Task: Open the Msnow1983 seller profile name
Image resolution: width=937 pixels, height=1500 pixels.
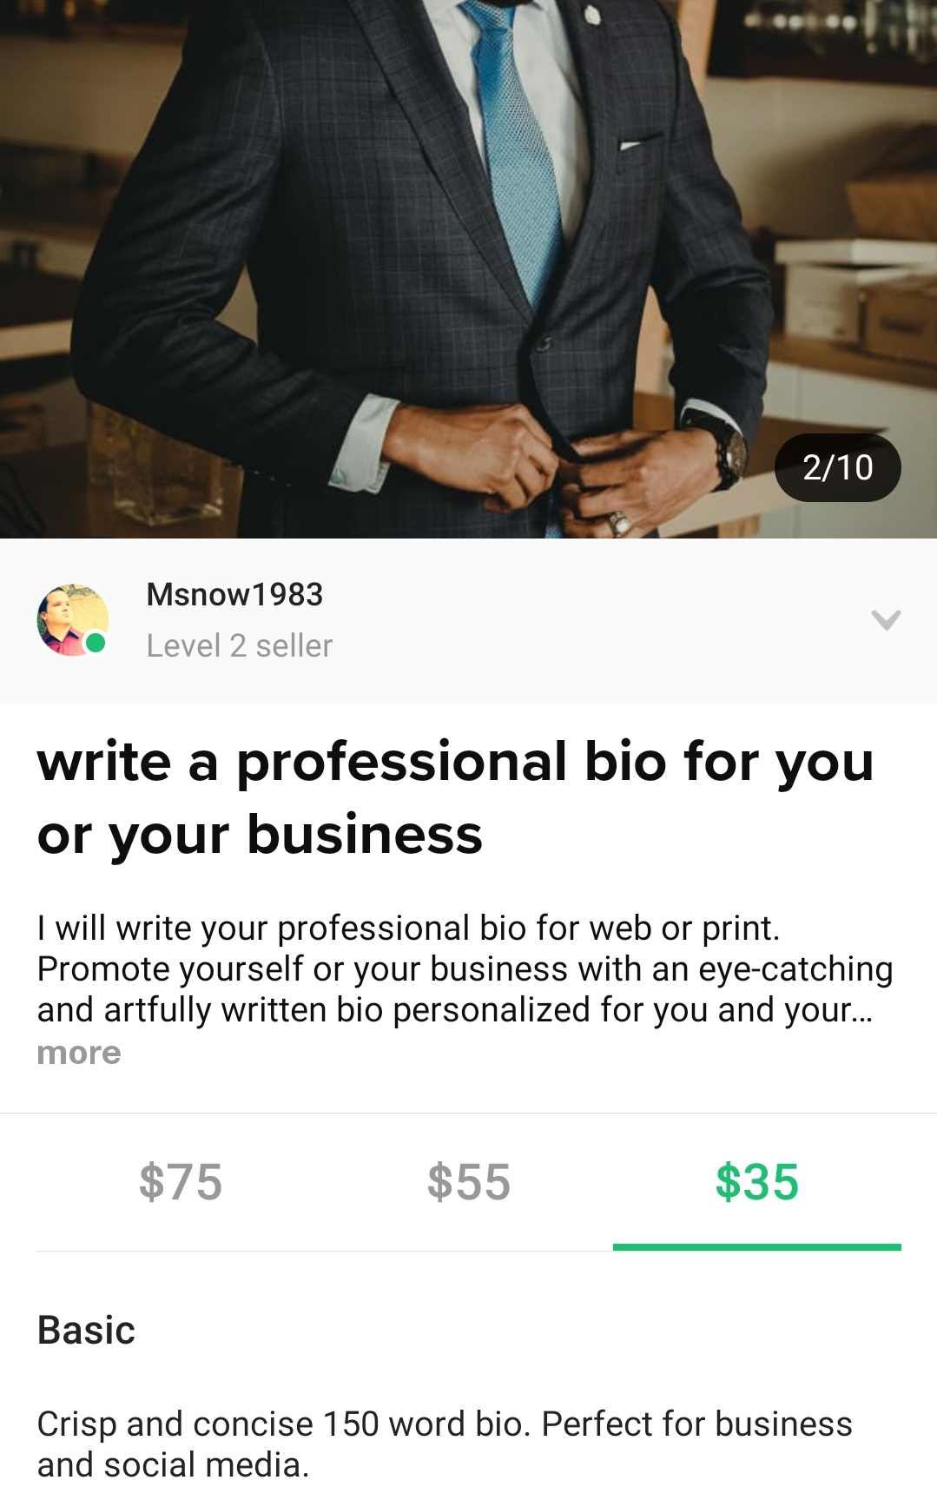Action: (x=234, y=595)
